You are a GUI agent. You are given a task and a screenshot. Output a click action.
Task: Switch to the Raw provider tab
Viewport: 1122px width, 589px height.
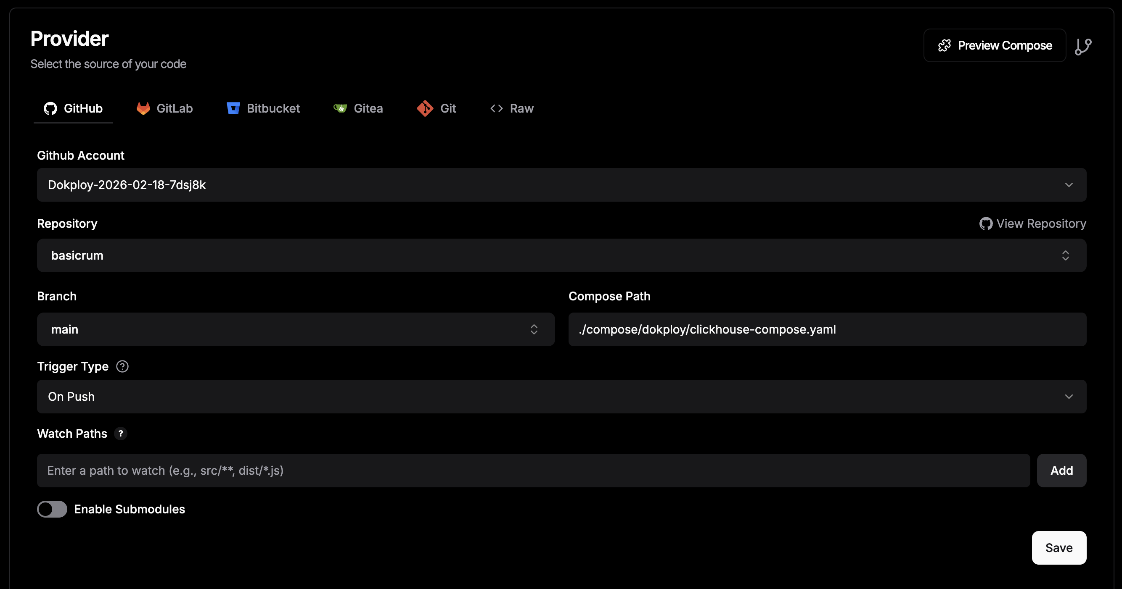click(x=512, y=108)
